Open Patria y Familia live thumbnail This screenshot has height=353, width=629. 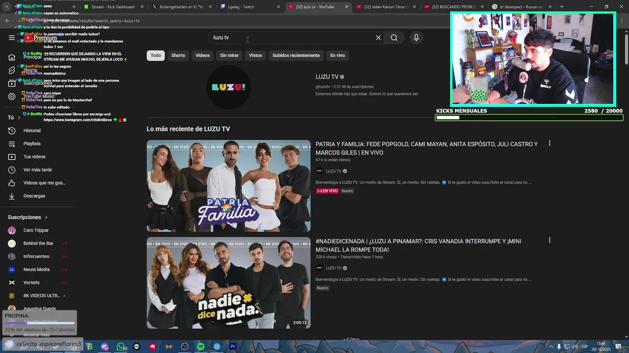[x=229, y=186]
